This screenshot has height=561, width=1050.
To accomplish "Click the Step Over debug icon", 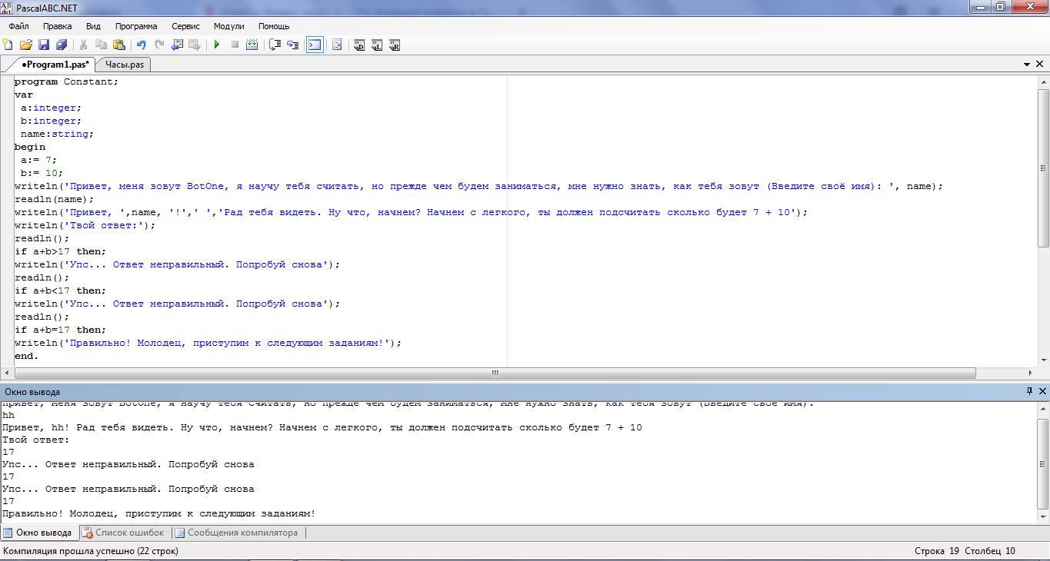I will [x=275, y=45].
